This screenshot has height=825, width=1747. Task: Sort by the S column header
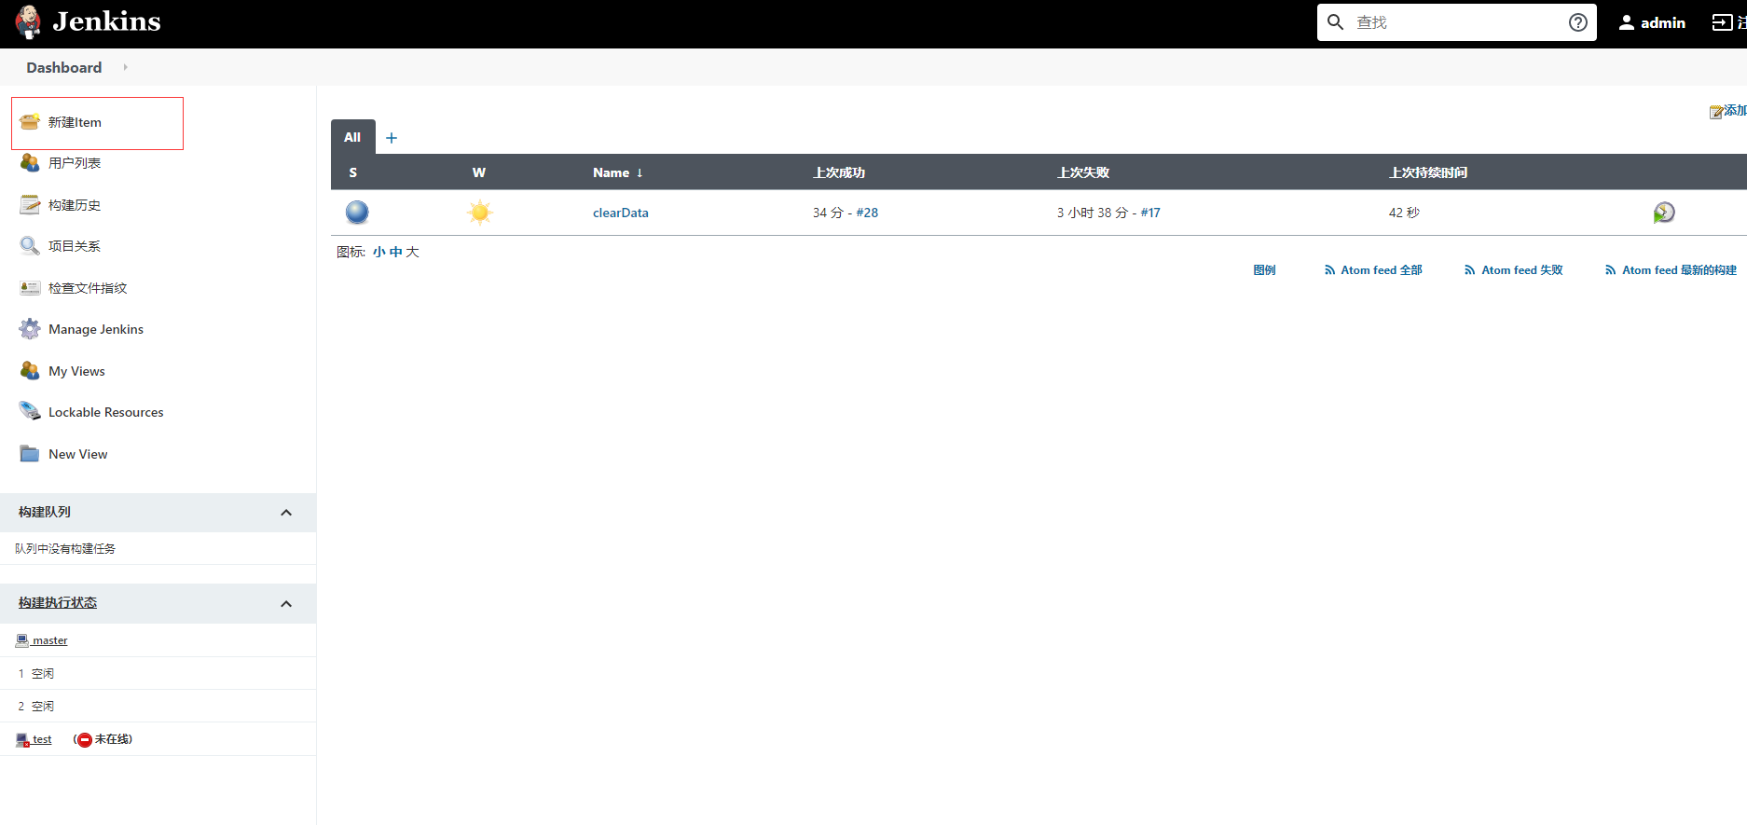(353, 172)
